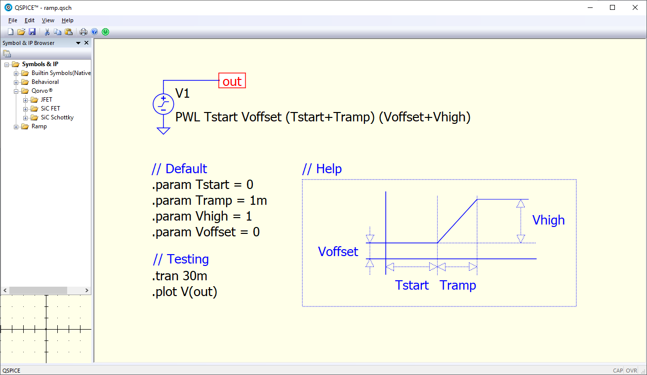This screenshot has width=647, height=375.
Task: Select the Qorvo tree item
Action: (42, 91)
